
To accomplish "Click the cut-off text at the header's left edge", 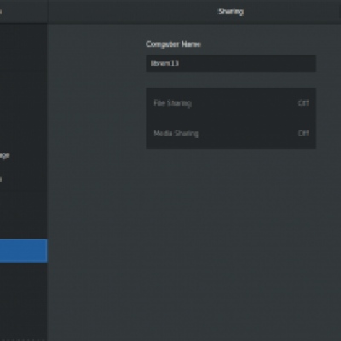I will pyautogui.click(x=1, y=12).
